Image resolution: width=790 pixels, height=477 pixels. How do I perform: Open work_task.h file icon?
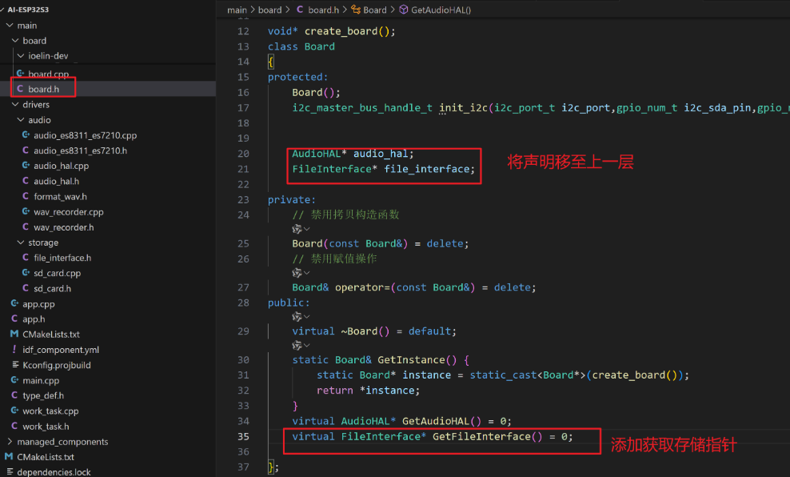tap(14, 426)
